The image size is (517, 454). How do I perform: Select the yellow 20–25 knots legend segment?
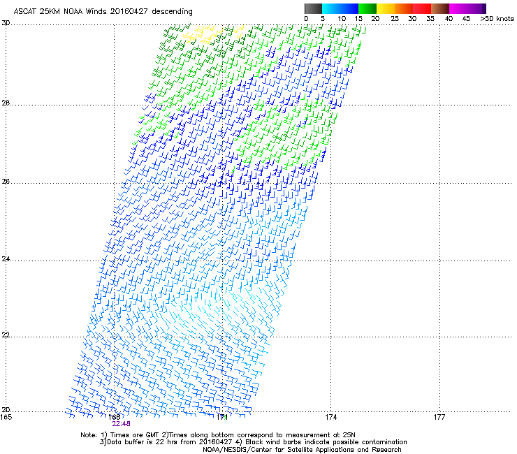386,8
